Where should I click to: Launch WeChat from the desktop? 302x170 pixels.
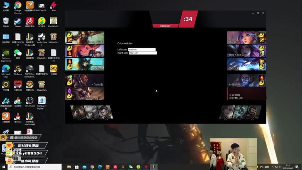[x=18, y=54]
